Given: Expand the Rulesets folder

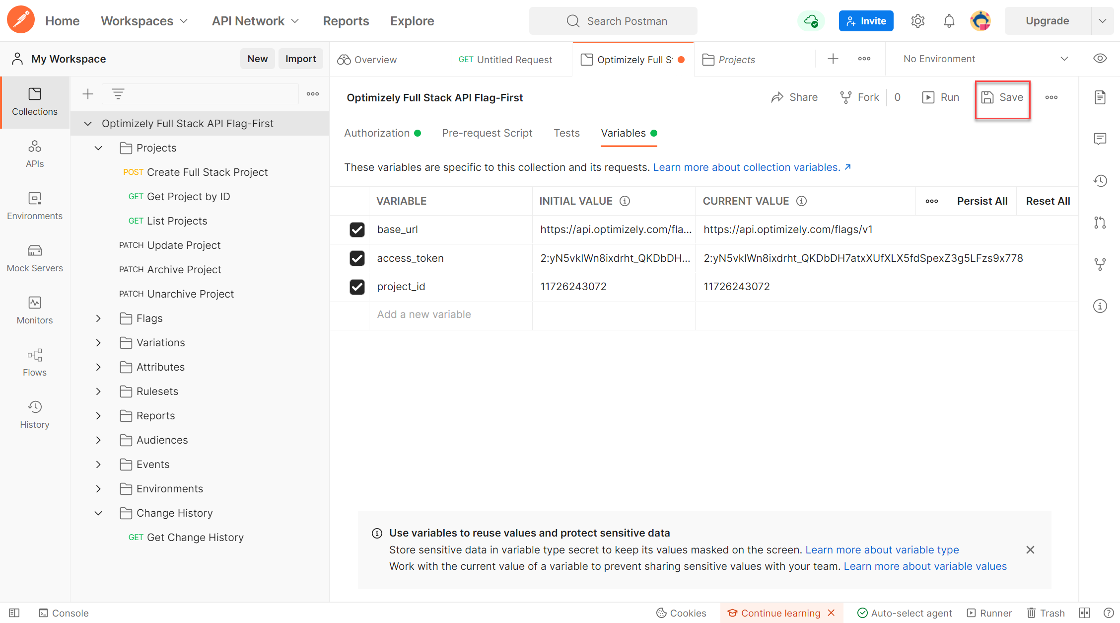Looking at the screenshot, I should [98, 391].
